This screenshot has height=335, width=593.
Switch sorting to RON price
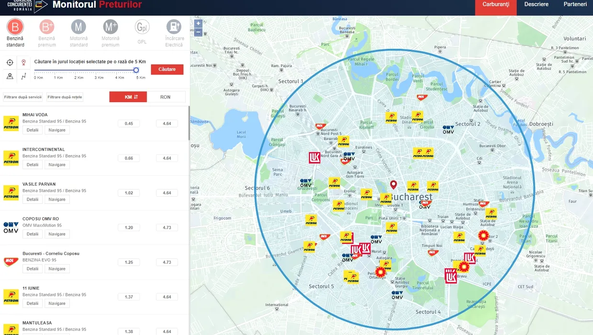tap(166, 97)
